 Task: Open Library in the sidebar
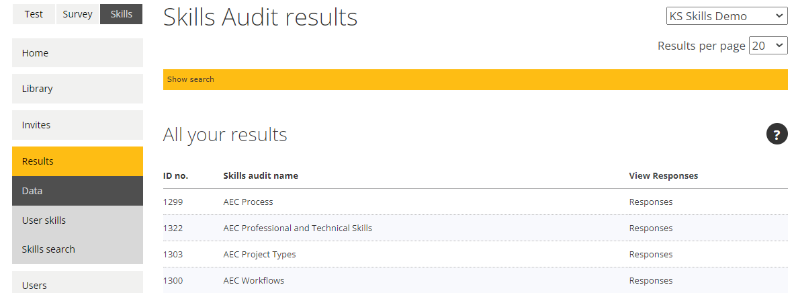78,89
